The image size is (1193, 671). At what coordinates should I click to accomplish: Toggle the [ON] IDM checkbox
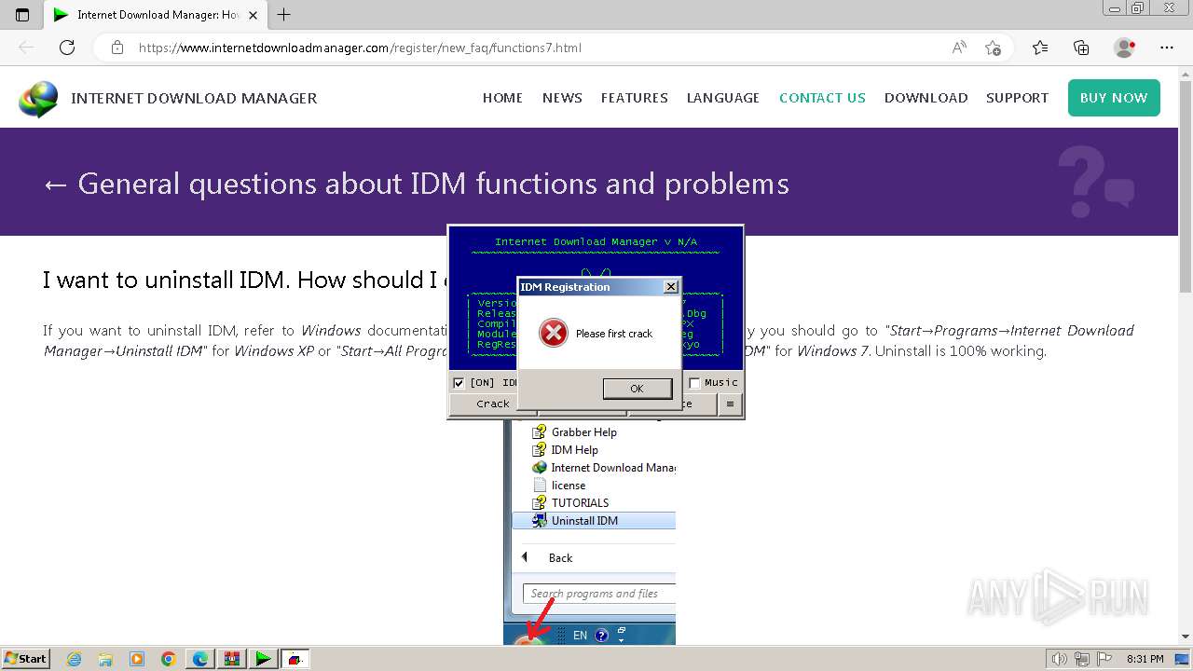click(x=459, y=382)
